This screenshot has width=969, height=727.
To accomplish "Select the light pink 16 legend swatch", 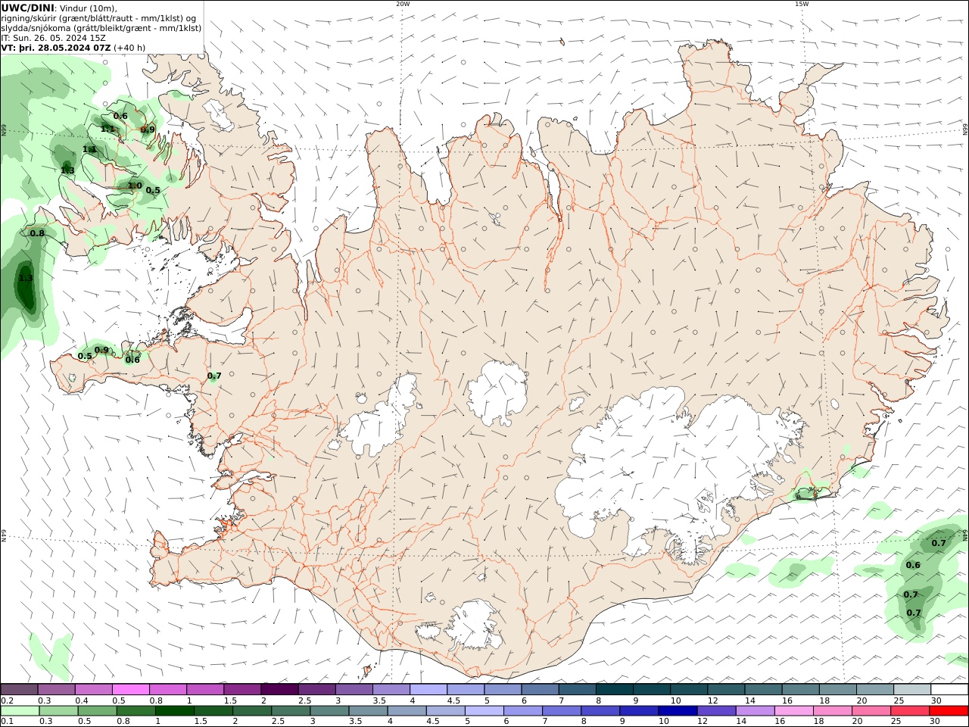I will tap(794, 711).
